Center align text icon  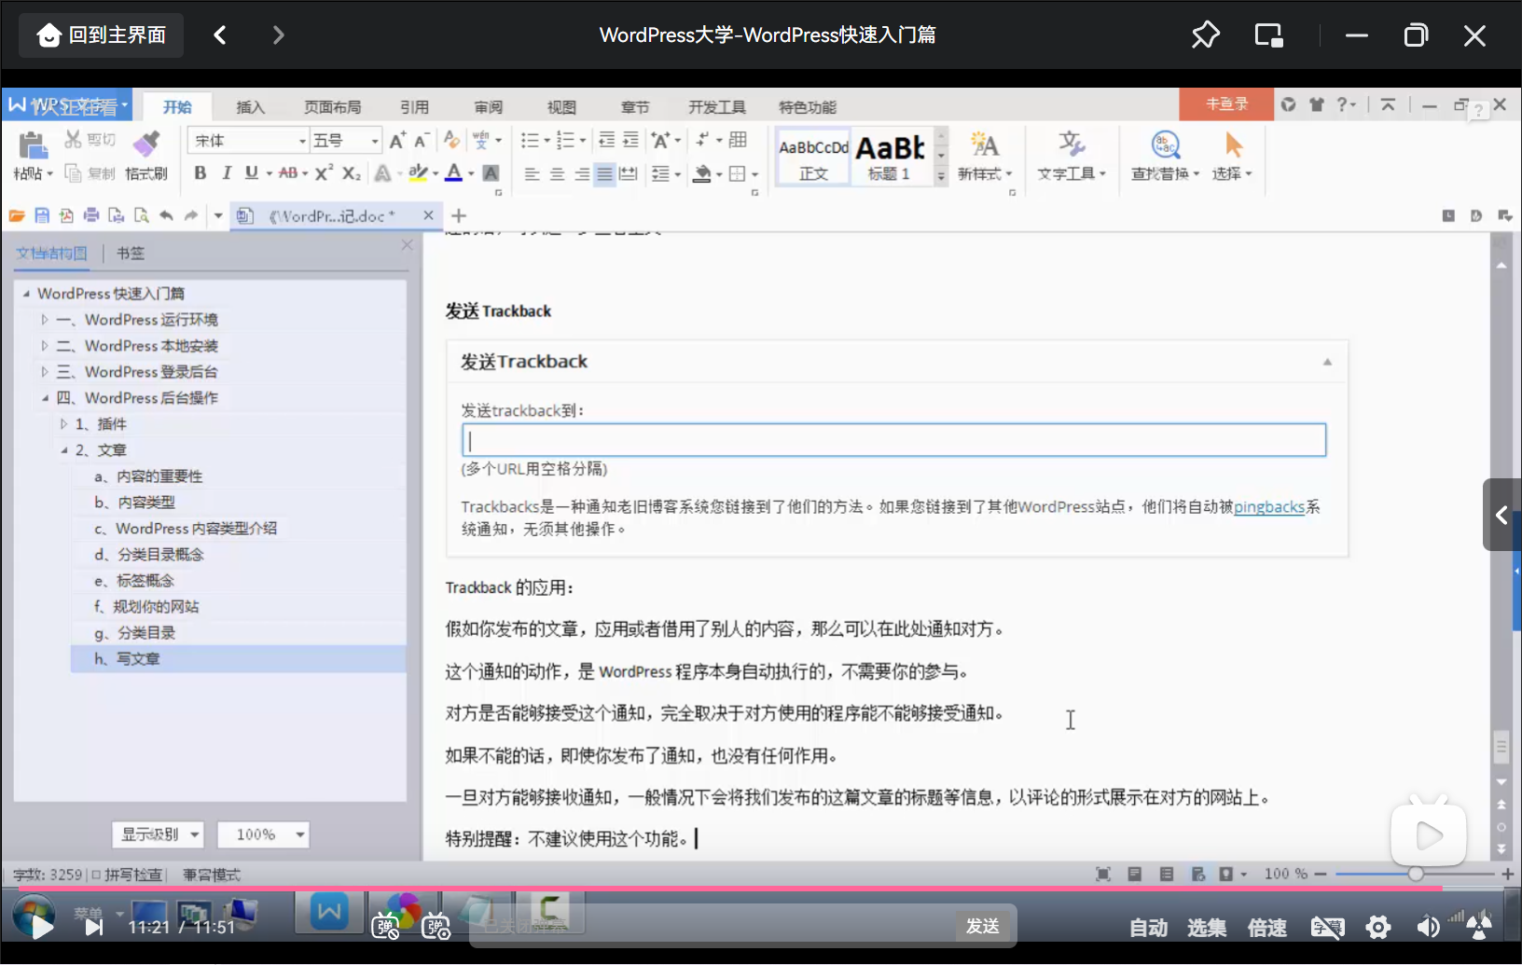coord(557,173)
